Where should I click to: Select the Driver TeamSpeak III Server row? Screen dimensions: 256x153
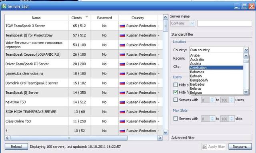coord(84,64)
